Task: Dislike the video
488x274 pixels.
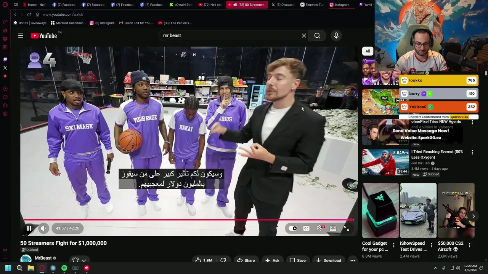Action: pyautogui.click(x=223, y=260)
